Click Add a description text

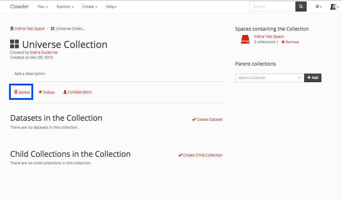[x=30, y=74]
